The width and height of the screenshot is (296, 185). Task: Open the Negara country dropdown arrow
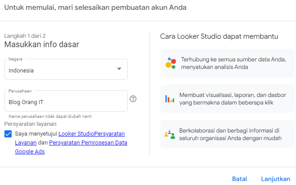tap(119, 68)
